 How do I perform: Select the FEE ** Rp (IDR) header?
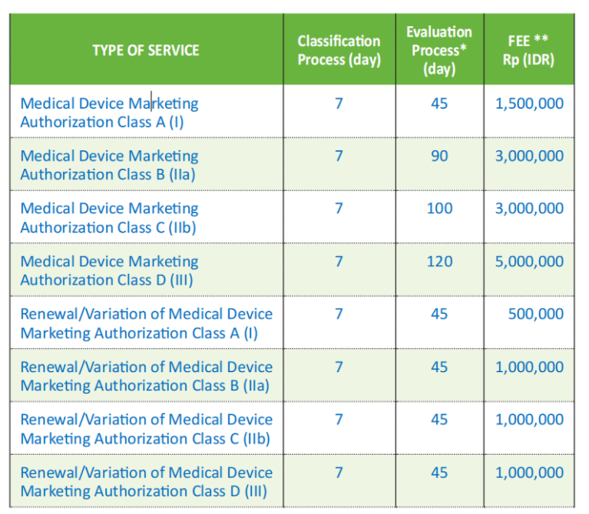point(528,51)
